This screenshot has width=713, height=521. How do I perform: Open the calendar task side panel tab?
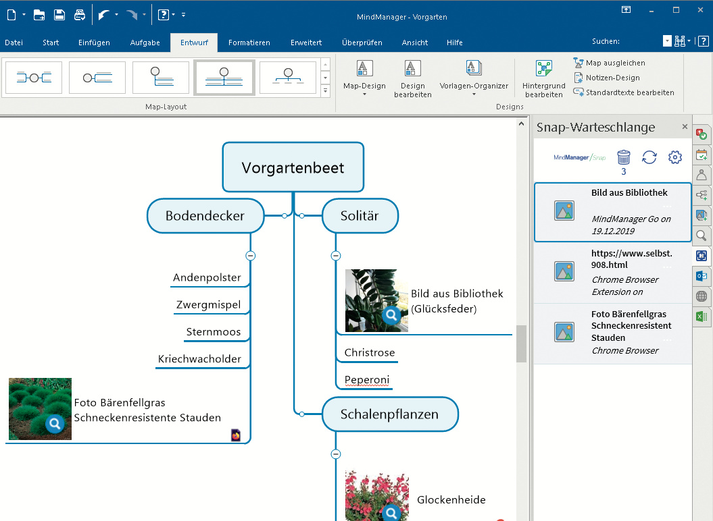[x=702, y=155]
